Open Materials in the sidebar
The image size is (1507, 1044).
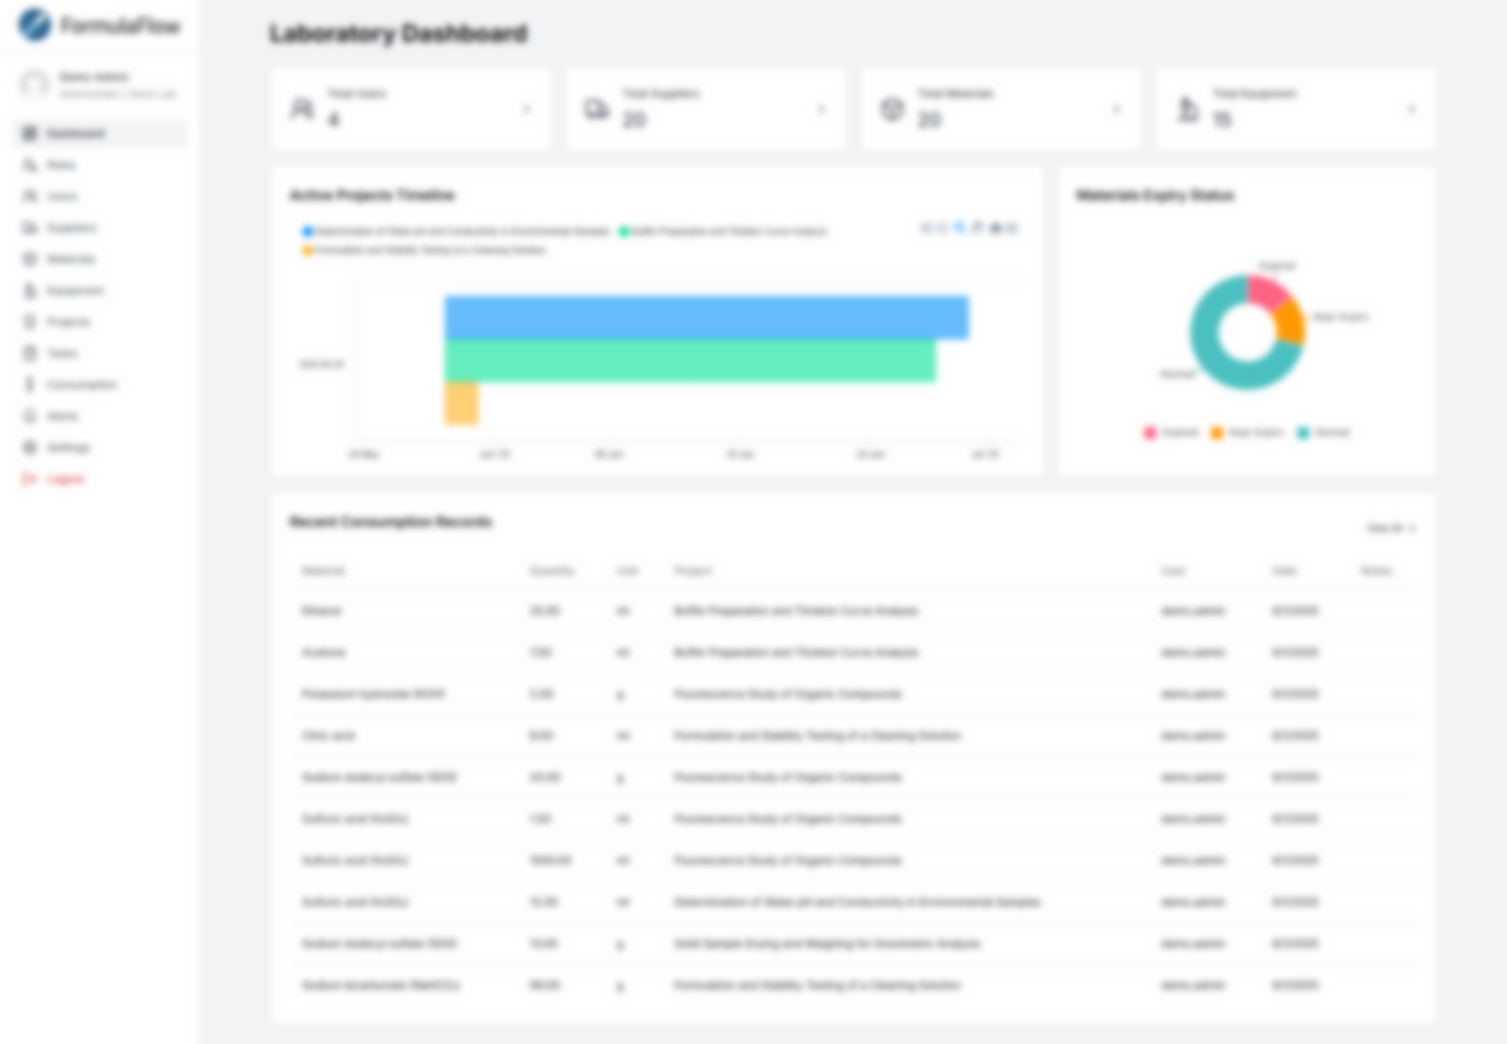click(x=101, y=259)
